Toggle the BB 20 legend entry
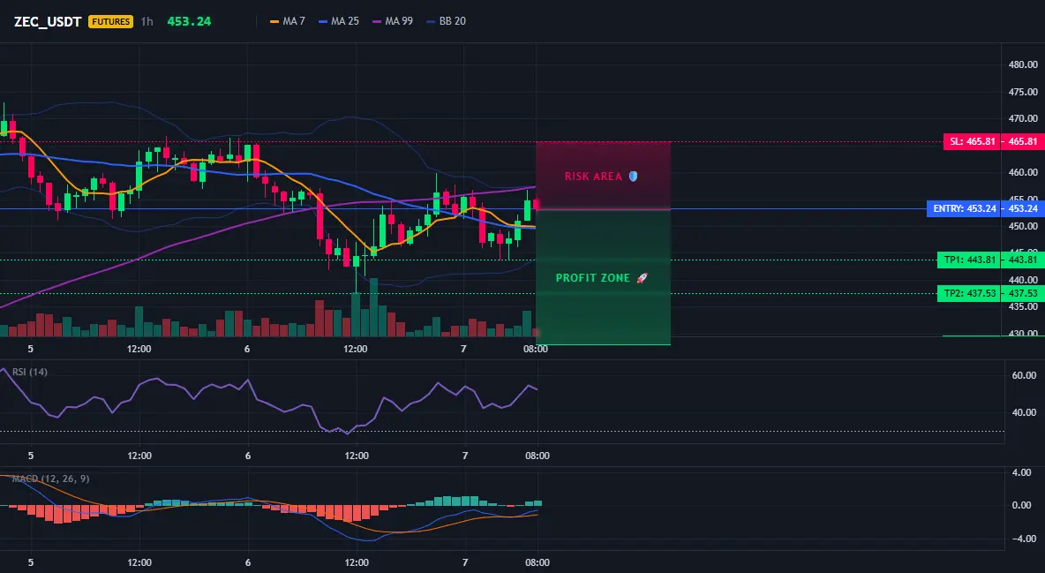 click(446, 21)
